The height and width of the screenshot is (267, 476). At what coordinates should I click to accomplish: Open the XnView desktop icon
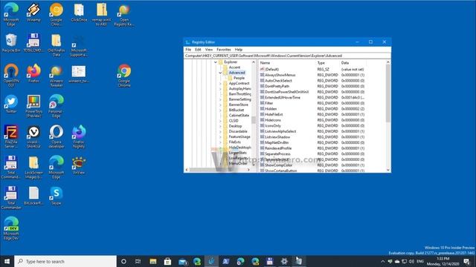(79, 165)
